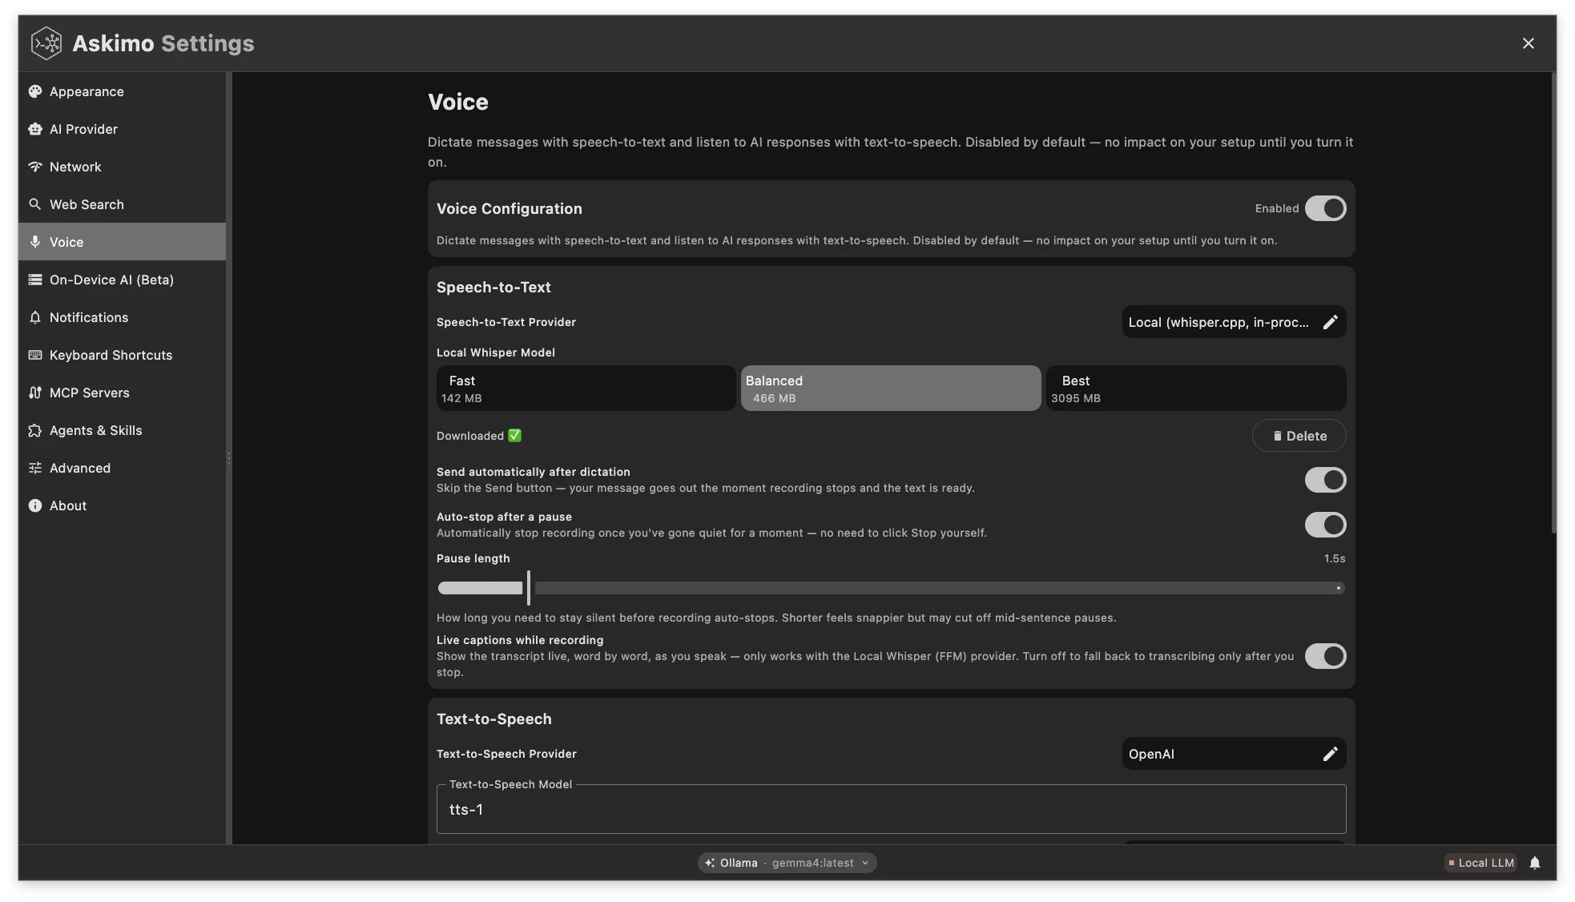Viewport: 1575px width, 902px height.
Task: Open the About section
Action: pos(122,505)
